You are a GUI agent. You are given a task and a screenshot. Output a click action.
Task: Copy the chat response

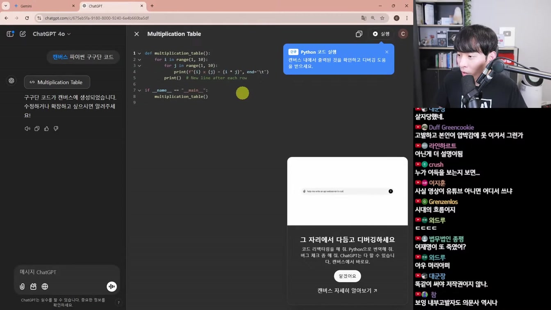(37, 129)
